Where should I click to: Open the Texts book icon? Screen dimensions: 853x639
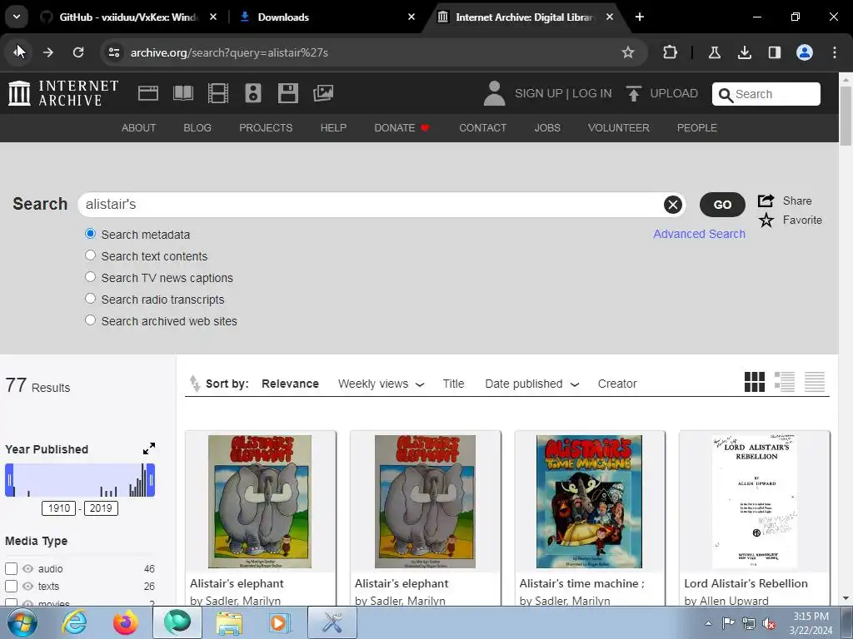pos(182,93)
